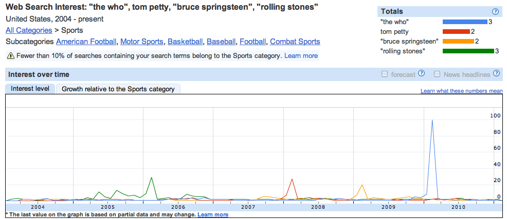The height and width of the screenshot is (219, 507).
Task: Enable the forecast checkbox
Action: pyautogui.click(x=385, y=74)
